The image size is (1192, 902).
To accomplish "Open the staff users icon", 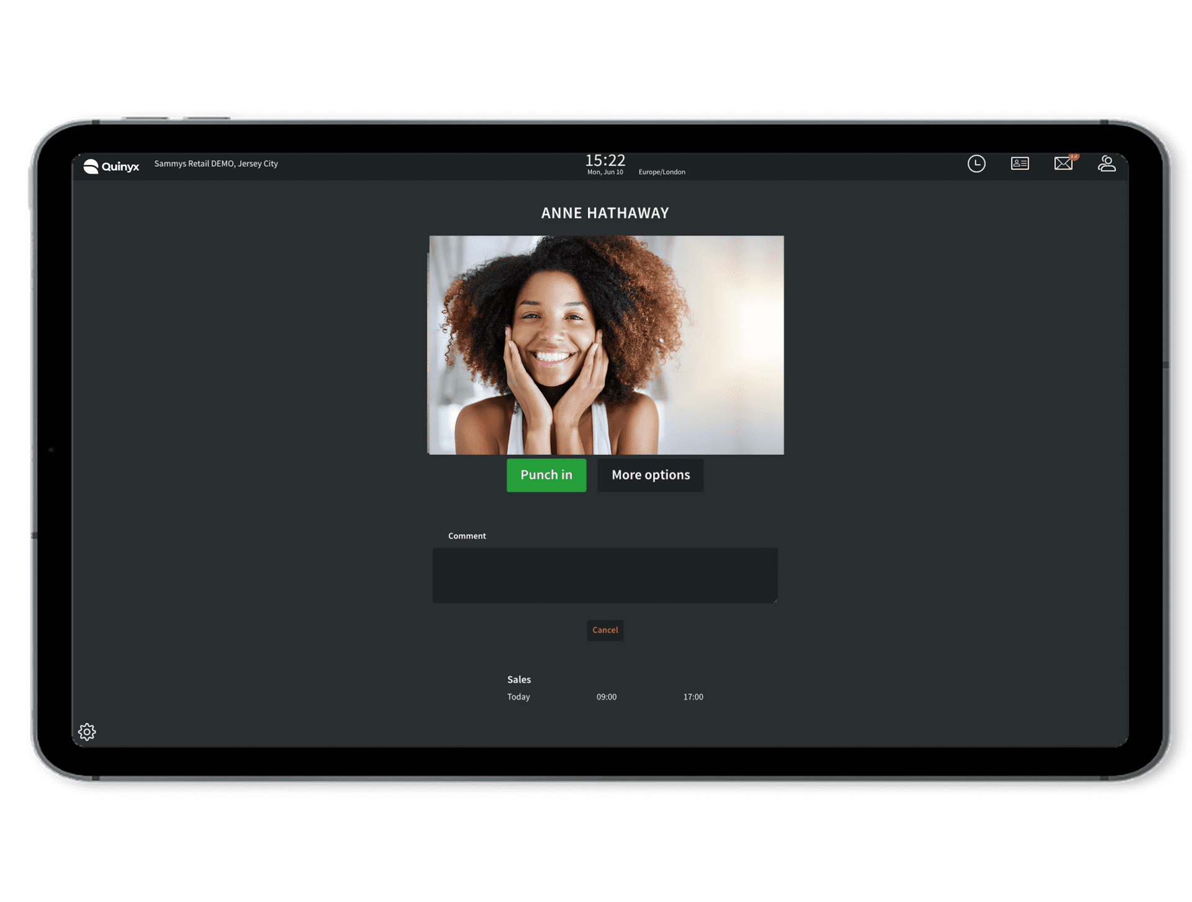I will click(1106, 164).
